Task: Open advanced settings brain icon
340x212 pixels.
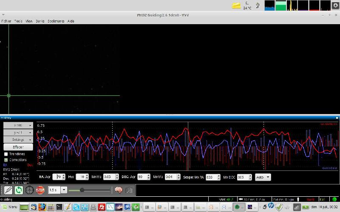Action: [x=119, y=190]
